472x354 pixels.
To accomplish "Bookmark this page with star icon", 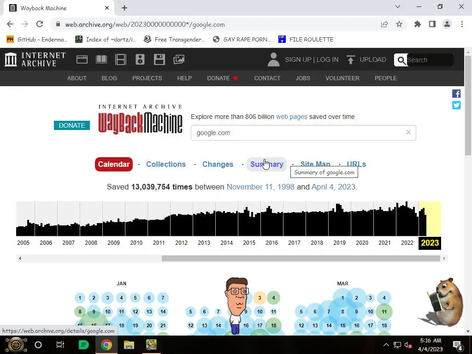I will (399, 24).
